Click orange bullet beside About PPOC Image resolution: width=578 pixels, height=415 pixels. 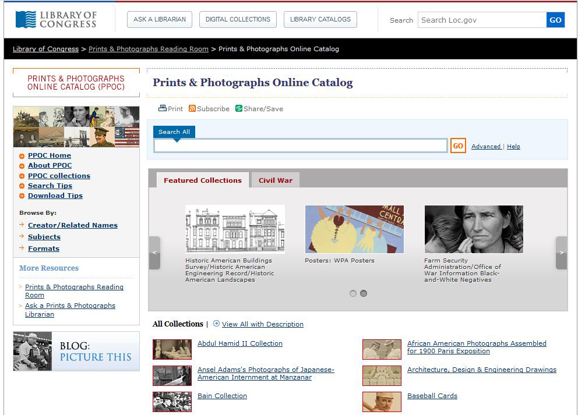[22, 166]
